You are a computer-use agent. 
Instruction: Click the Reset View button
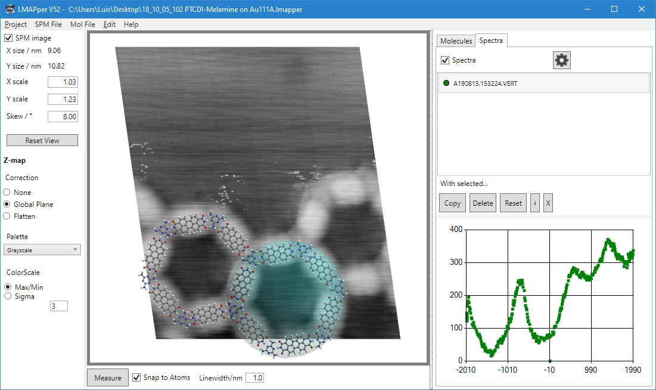click(42, 140)
